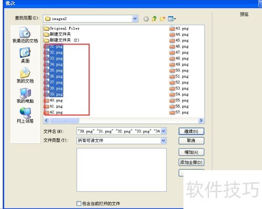Select file 55.png
The image size is (262, 209).
coord(179,100)
